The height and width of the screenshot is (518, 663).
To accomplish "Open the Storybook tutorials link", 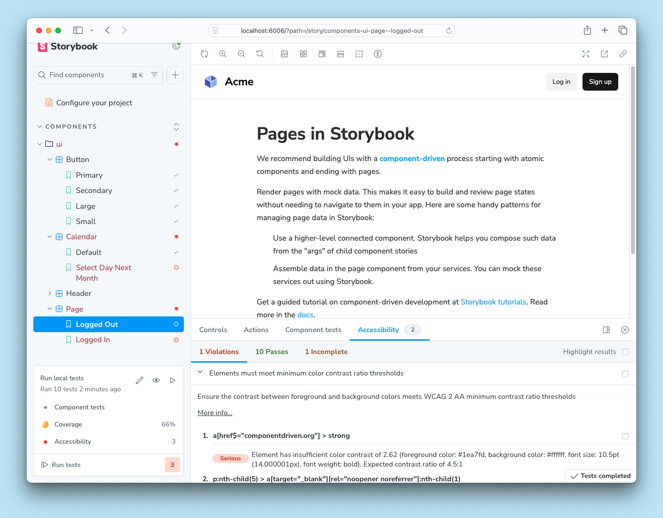I will coord(493,302).
